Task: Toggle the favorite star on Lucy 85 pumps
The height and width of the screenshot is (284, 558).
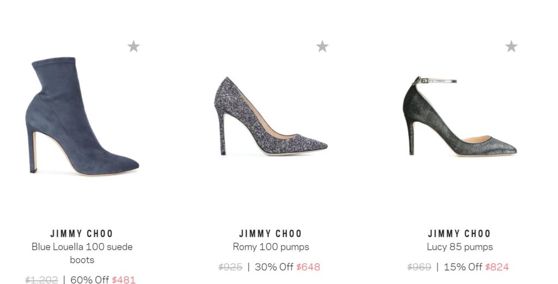Action: (511, 46)
